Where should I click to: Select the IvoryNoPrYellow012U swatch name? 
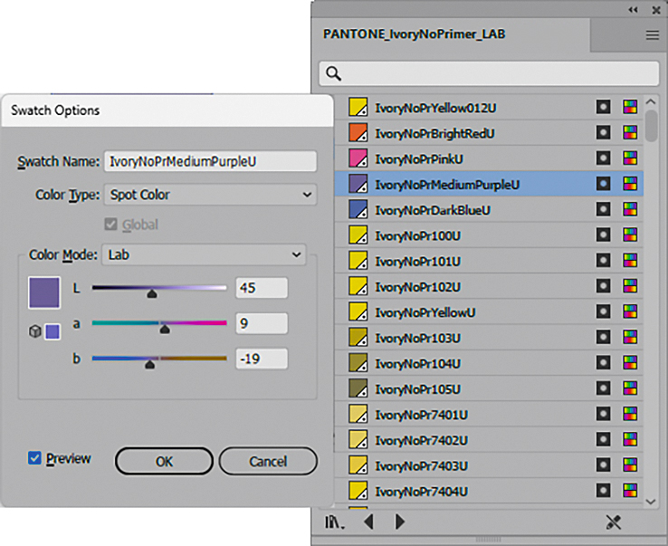(435, 108)
